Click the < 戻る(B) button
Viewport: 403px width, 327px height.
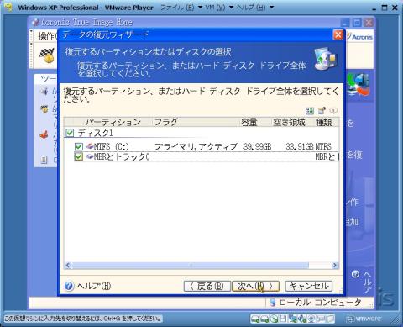coord(207,286)
